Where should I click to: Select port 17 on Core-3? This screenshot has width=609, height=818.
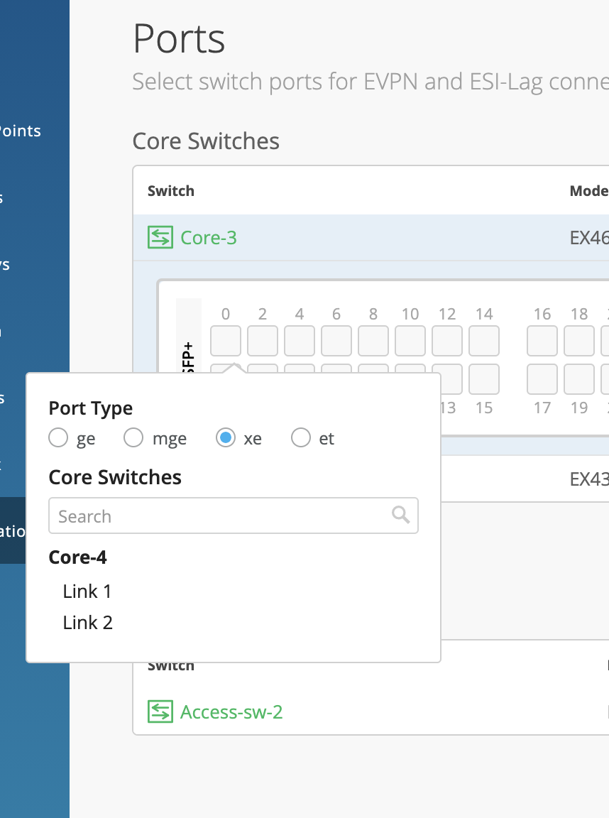542,379
